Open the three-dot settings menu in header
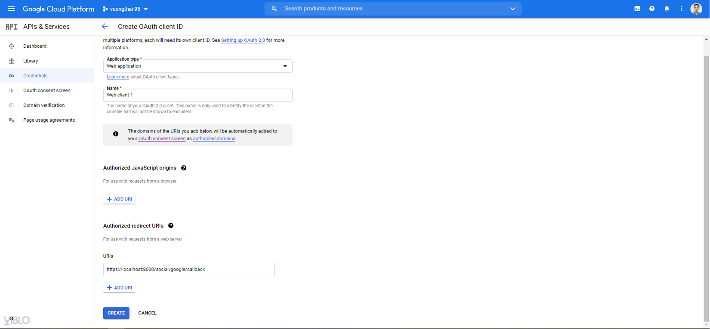Viewport: 710px width, 329px height. pos(681,9)
